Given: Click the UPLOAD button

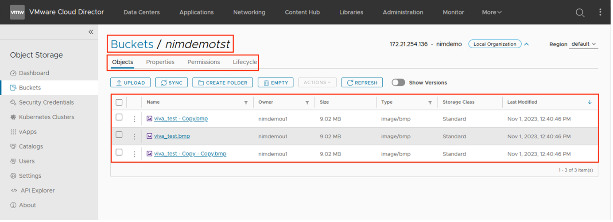Looking at the screenshot, I should click(x=131, y=82).
